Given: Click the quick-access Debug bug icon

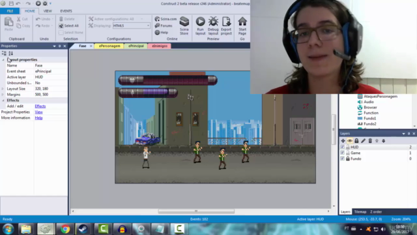Looking at the screenshot, I should point(45,3).
